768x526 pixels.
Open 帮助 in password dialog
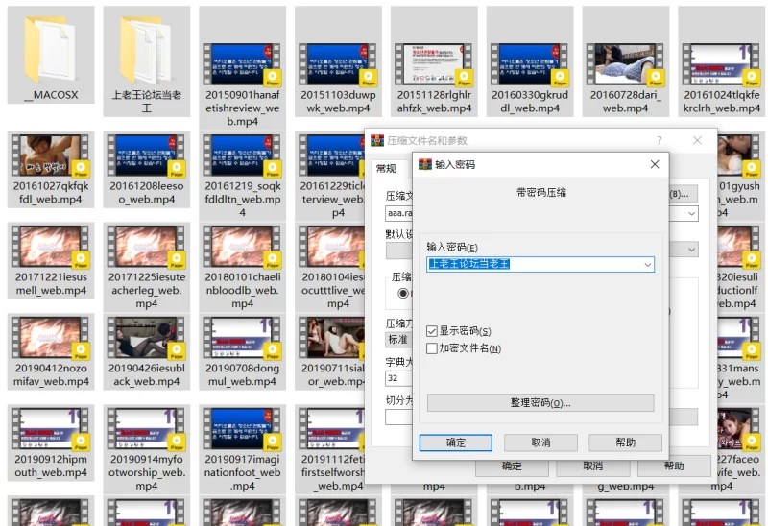click(626, 442)
